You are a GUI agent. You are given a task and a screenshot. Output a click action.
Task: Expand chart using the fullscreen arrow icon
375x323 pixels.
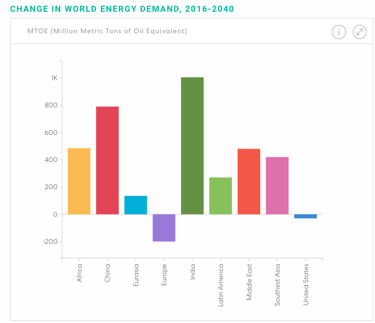point(360,32)
